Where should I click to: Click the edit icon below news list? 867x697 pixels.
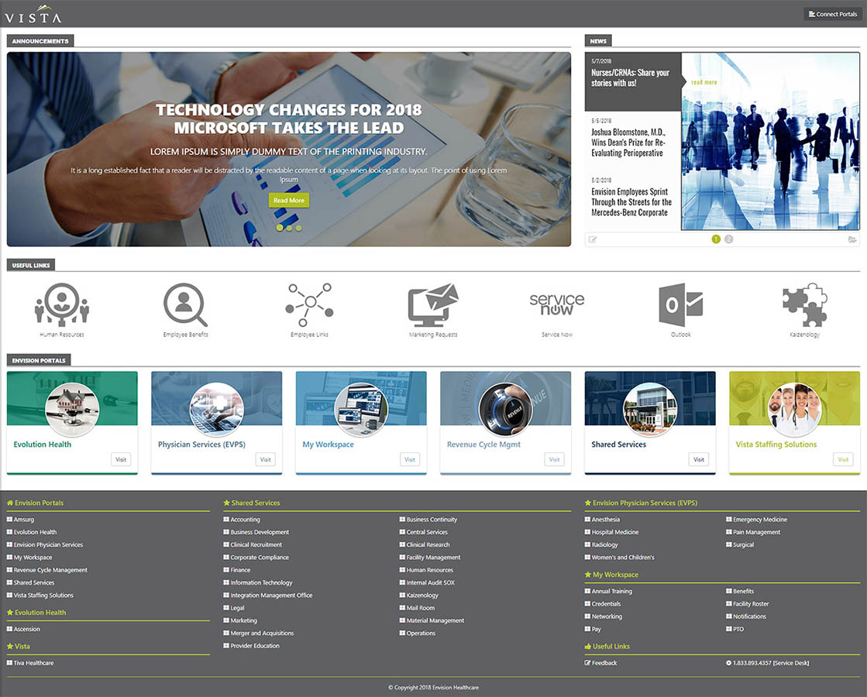tap(593, 239)
